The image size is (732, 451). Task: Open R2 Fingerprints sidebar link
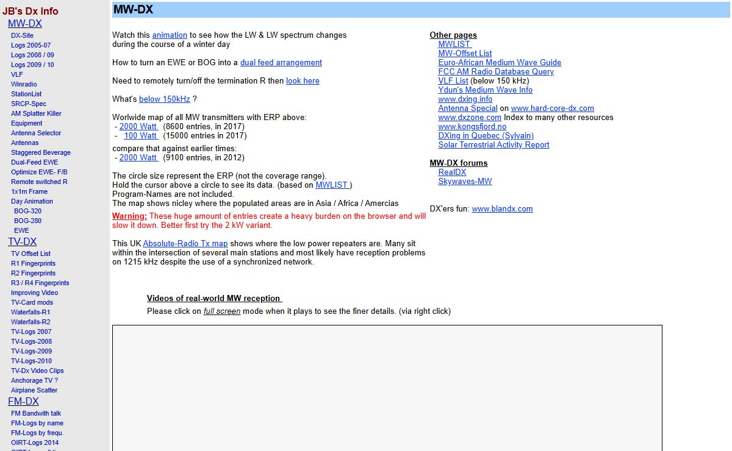(x=33, y=273)
